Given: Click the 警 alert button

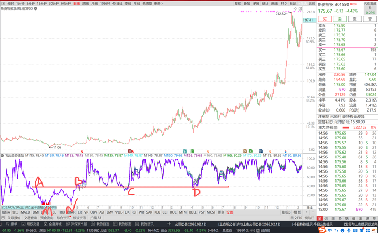Looking at the screenshot, I should [x=370, y=19].
